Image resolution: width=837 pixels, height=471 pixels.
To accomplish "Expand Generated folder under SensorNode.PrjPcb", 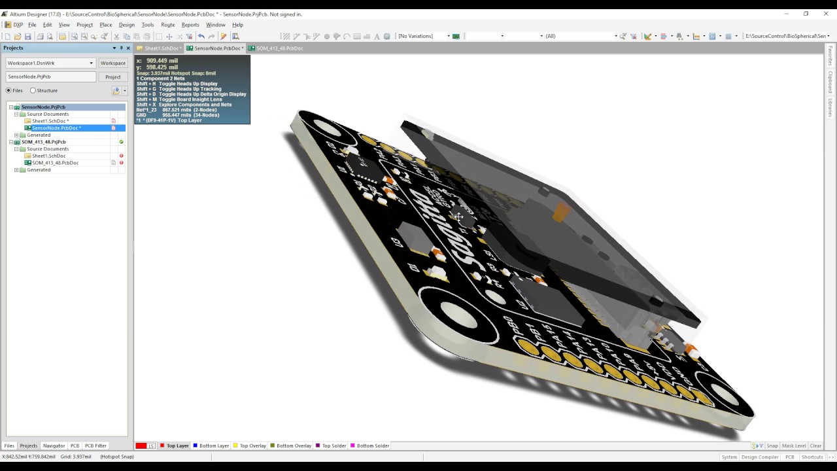I will point(16,135).
